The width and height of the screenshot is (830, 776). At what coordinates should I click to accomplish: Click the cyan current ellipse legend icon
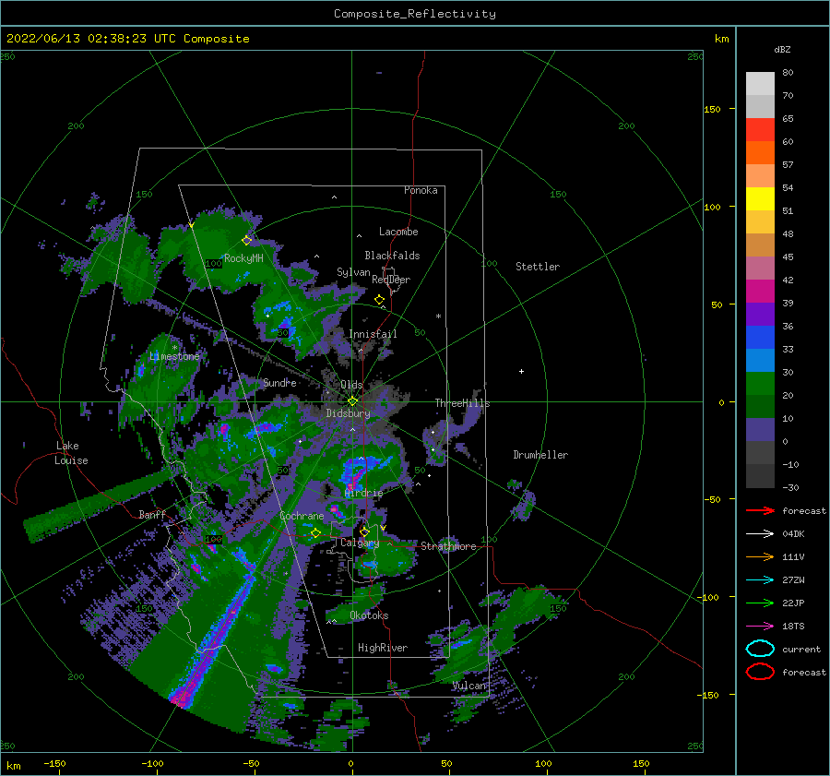tap(760, 649)
